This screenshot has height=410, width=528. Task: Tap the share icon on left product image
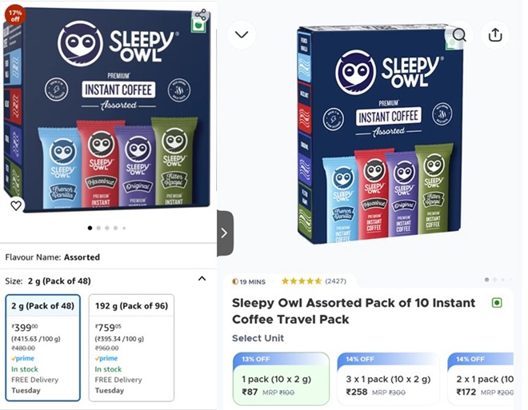pyautogui.click(x=201, y=15)
